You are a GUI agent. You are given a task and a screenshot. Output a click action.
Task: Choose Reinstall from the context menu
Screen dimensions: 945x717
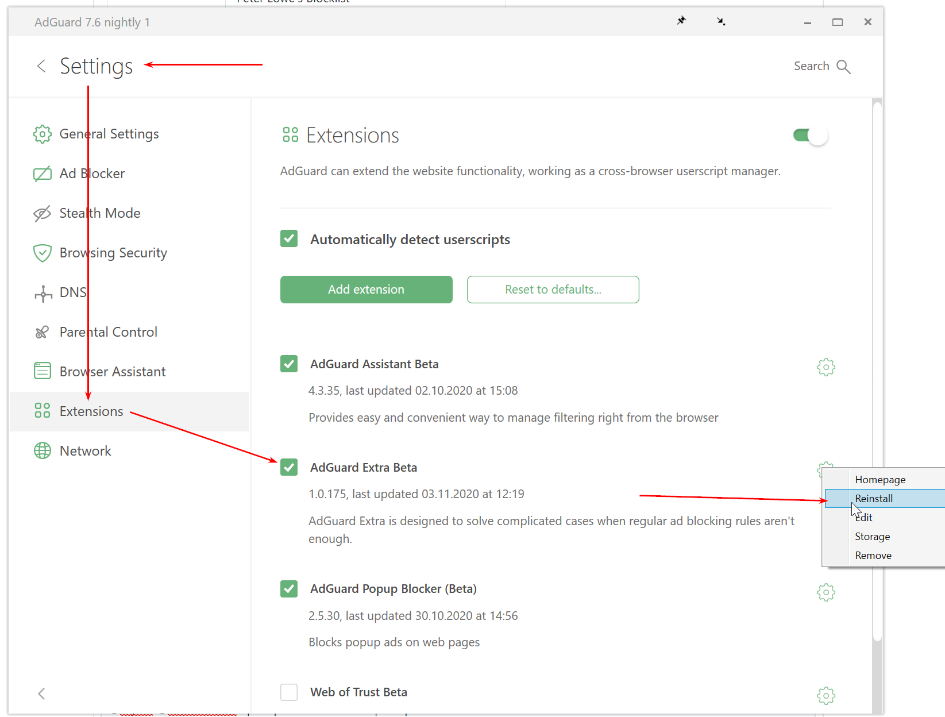(x=885, y=499)
